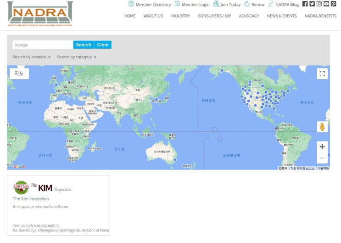Screen dimensions: 341x243
Task: Expand the Search by category dropdown
Action: [77, 57]
